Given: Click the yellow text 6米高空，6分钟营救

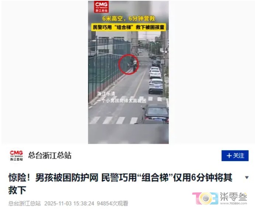Looking at the screenshot, I should (x=129, y=18).
